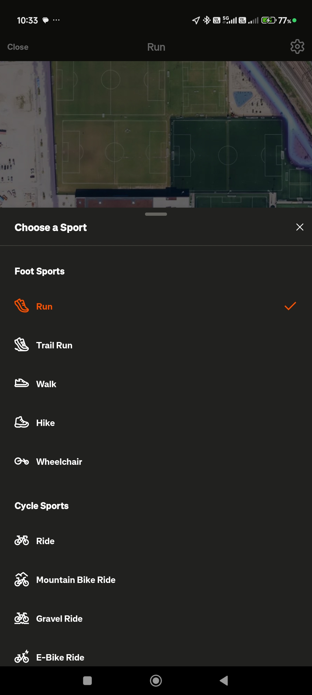The width and height of the screenshot is (312, 695).
Task: Dismiss the Choose a Sport sheet
Action: click(x=300, y=227)
